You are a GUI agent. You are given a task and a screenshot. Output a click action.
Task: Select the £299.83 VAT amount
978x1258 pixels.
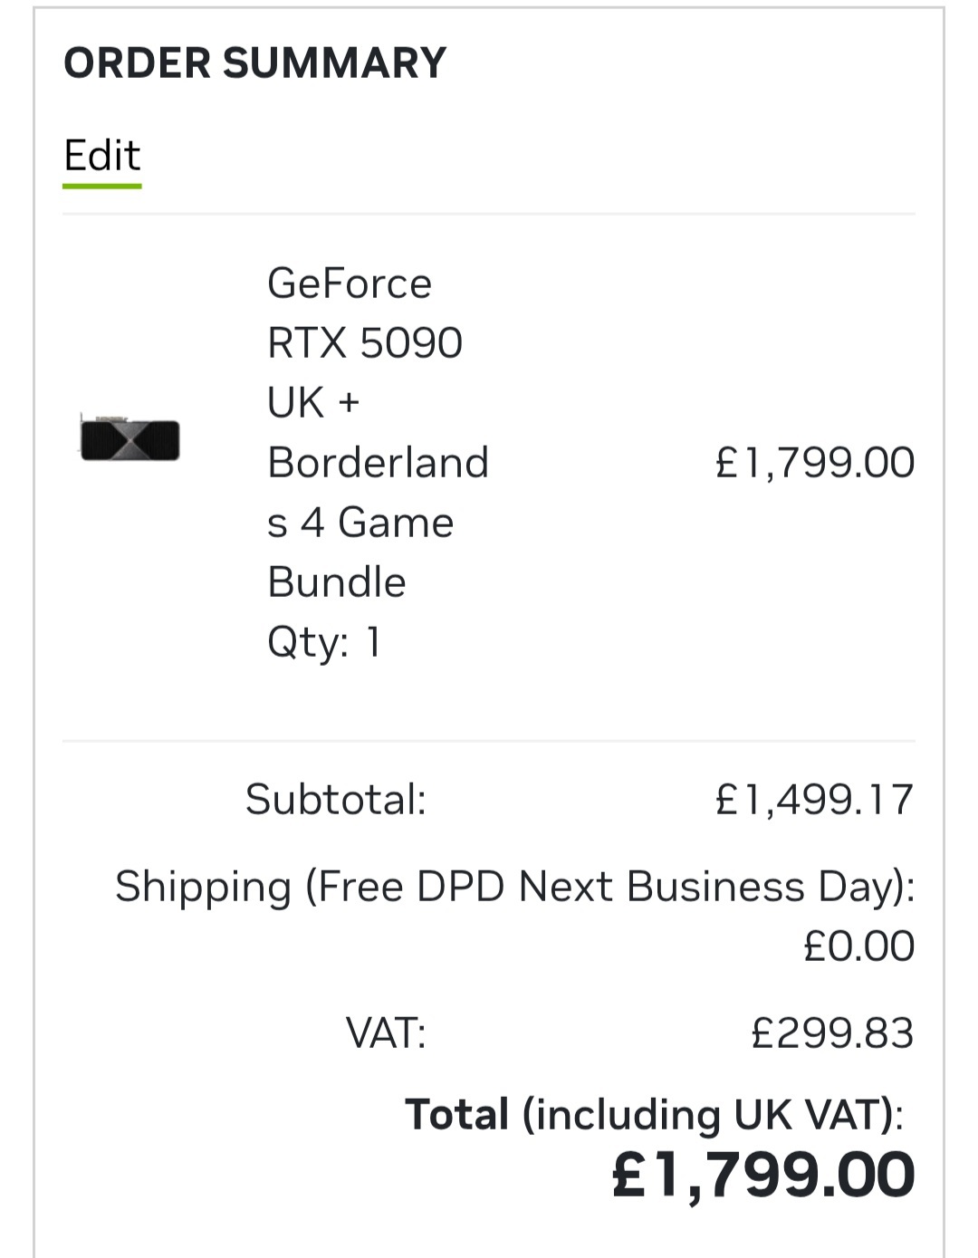pyautogui.click(x=833, y=1033)
